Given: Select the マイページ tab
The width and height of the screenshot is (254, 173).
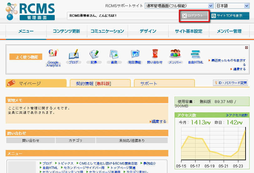Looking at the screenshot, I should coord(36,83).
